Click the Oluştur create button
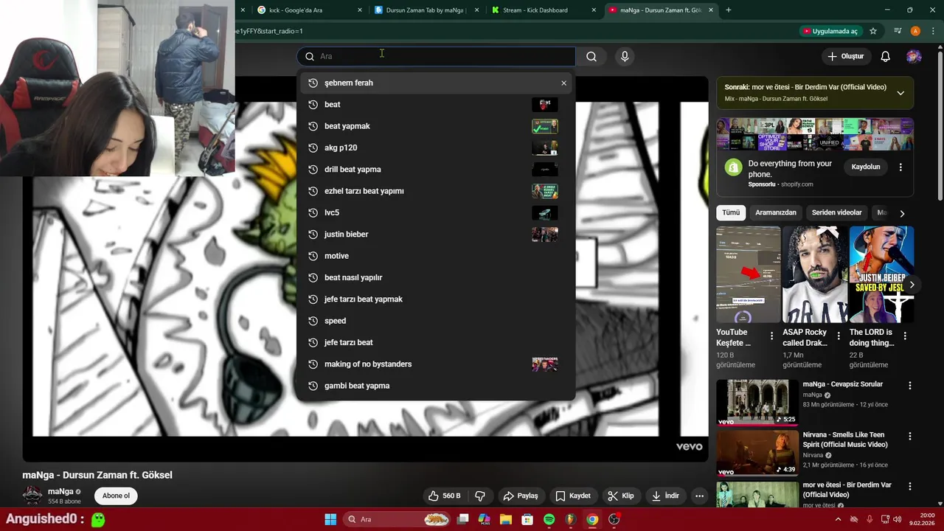The height and width of the screenshot is (531, 944). (845, 56)
